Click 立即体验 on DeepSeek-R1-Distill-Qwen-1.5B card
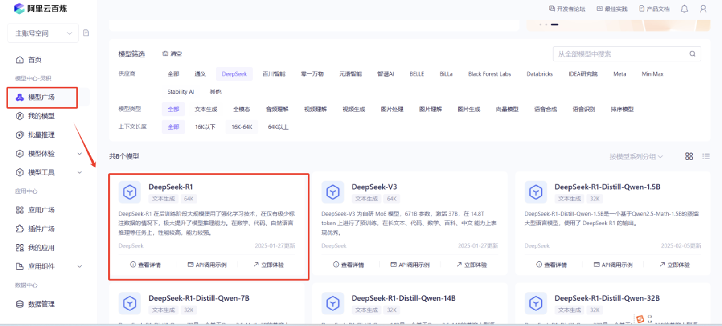The image size is (722, 326). click(x=675, y=265)
